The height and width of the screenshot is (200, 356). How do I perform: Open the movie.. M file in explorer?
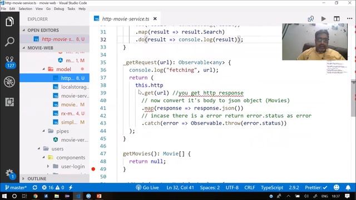point(55,104)
